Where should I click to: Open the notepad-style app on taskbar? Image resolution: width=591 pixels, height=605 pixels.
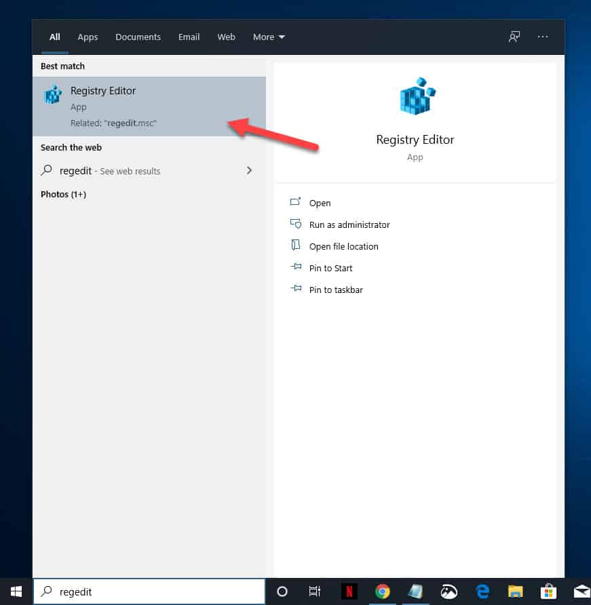click(416, 591)
